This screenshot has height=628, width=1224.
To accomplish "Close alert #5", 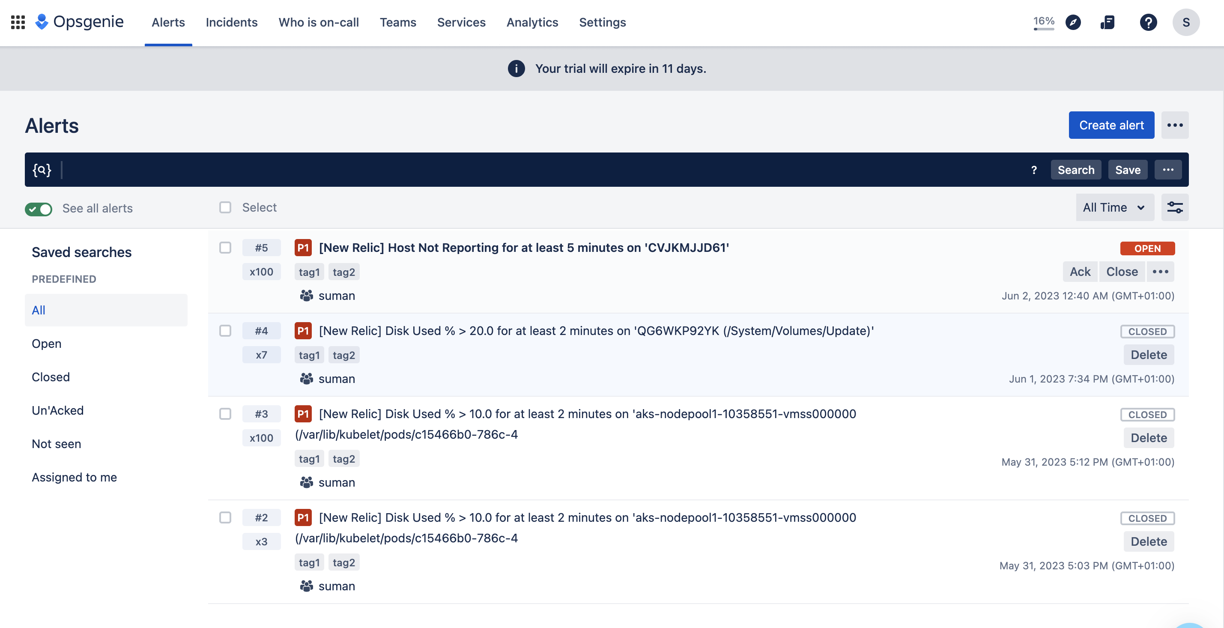I will pyautogui.click(x=1122, y=272).
